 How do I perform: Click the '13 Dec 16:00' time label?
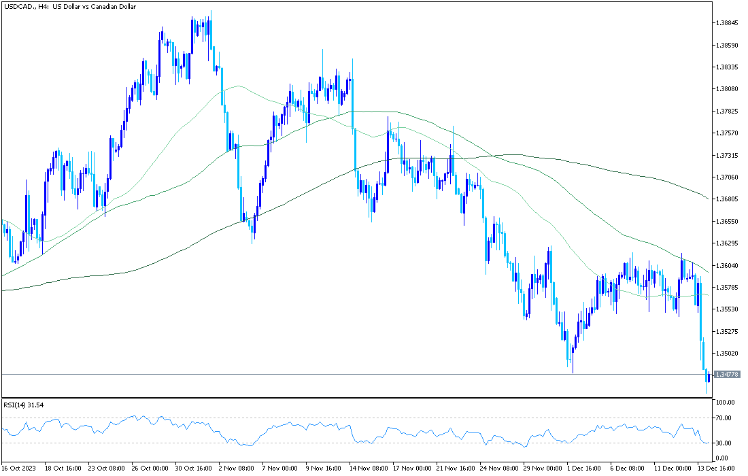tap(717, 469)
